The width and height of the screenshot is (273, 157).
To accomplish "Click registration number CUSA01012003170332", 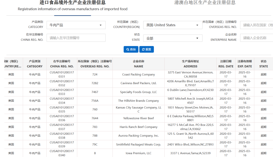I will click(x=62, y=83).
